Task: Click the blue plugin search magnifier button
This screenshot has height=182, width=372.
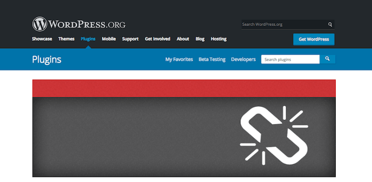Action: [x=327, y=59]
